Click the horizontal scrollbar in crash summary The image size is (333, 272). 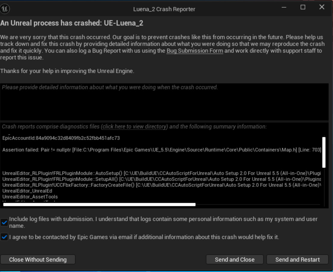99,204
